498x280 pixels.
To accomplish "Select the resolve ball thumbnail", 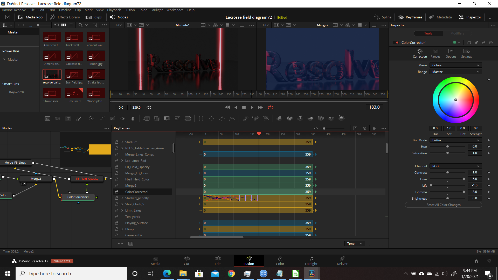I will tap(52, 74).
